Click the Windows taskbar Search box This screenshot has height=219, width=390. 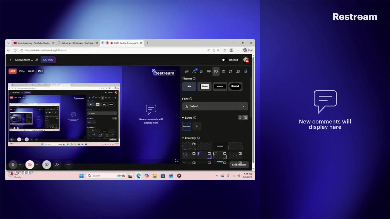pos(105,176)
